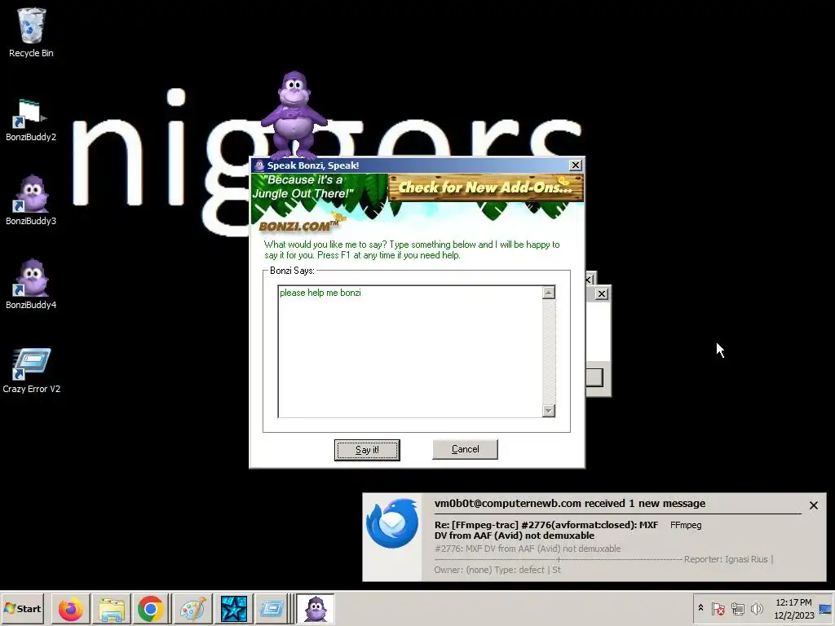Click the Thunderbird logo in notification
The width and height of the screenshot is (835, 626).
tap(392, 524)
